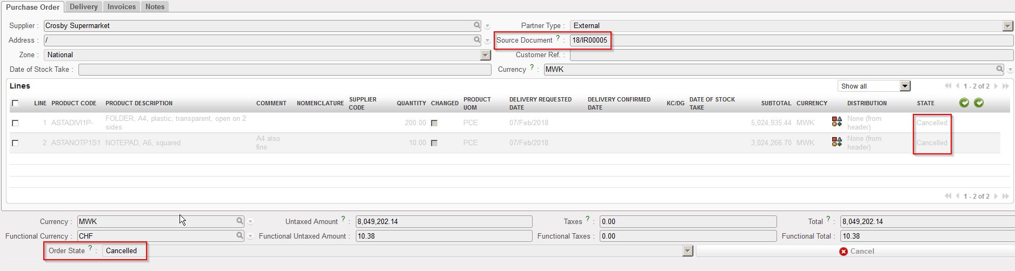Expand the Partner Type dropdown

[1007, 26]
